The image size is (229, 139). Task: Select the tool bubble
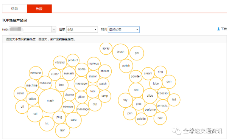click(93, 91)
